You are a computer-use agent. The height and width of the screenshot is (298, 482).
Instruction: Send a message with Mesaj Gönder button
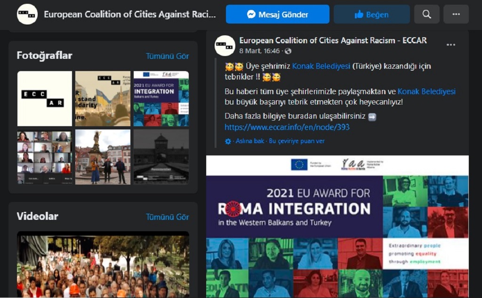coord(278,14)
